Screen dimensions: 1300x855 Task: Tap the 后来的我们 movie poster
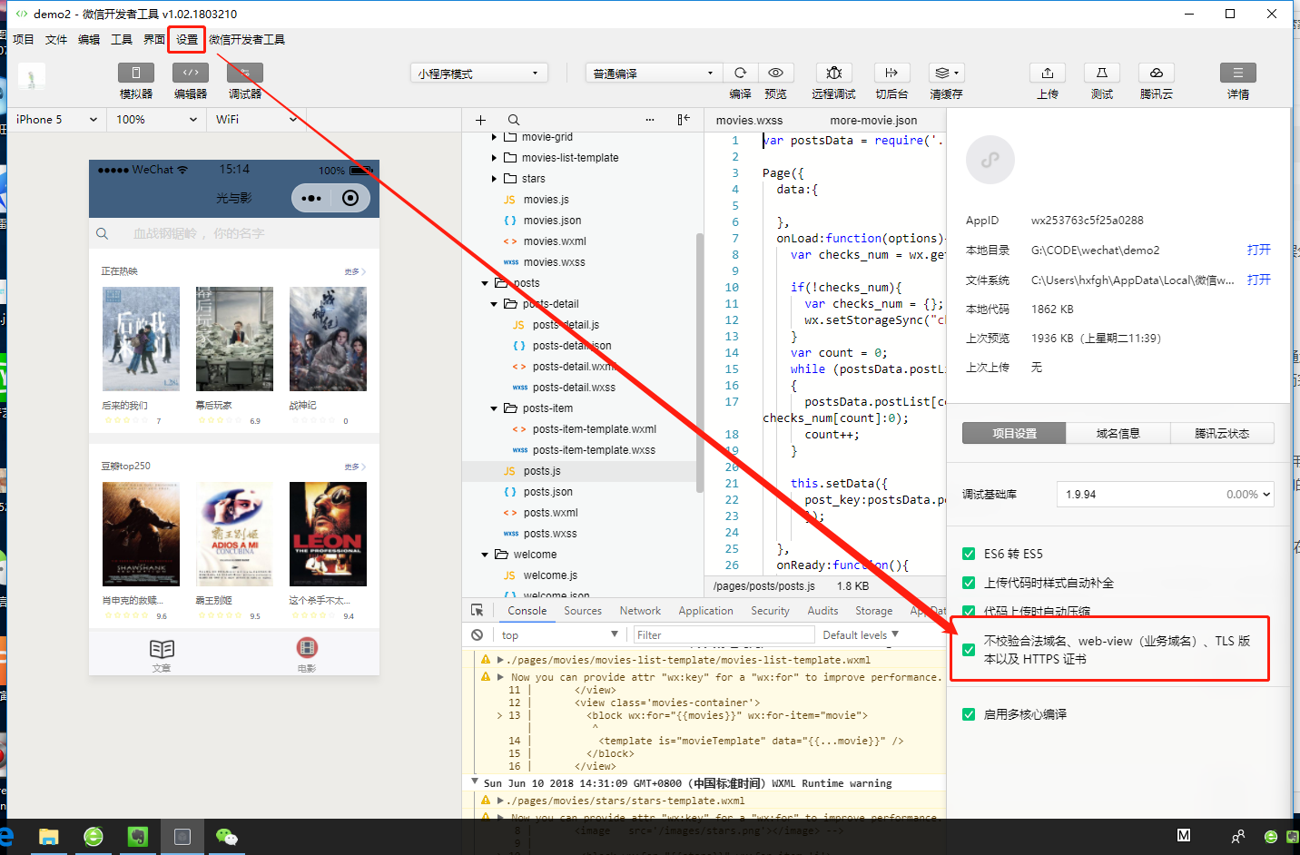click(141, 339)
